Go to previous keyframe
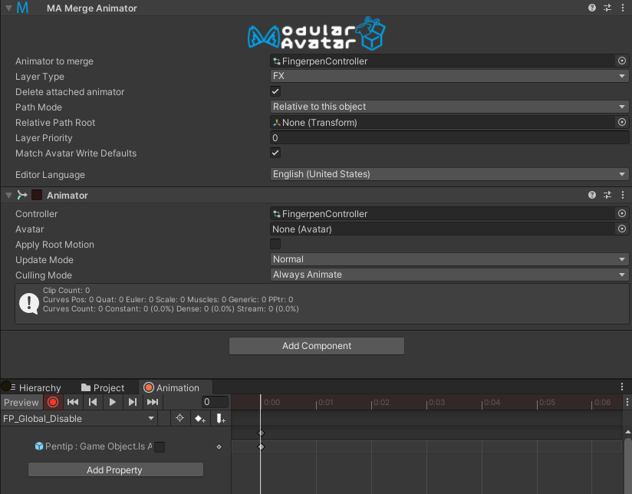Image resolution: width=632 pixels, height=494 pixels. coord(93,402)
